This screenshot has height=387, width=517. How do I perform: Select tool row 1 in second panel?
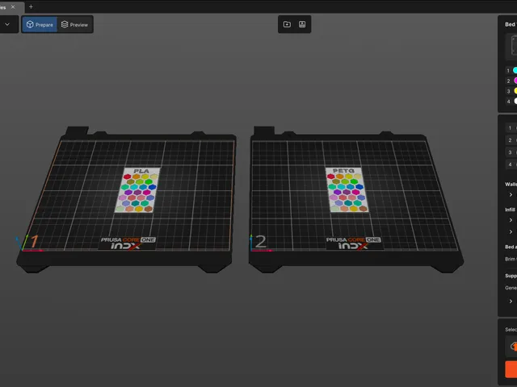(511, 128)
